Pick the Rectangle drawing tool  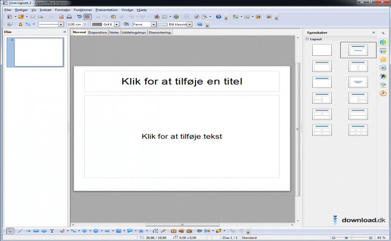pyautogui.click(x=36, y=230)
